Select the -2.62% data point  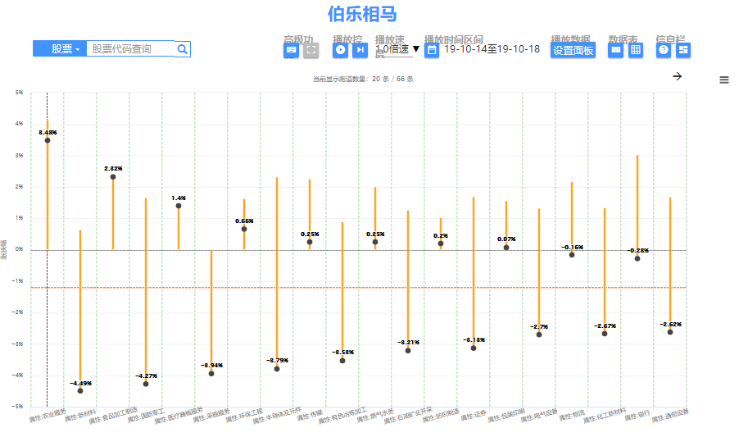670,332
